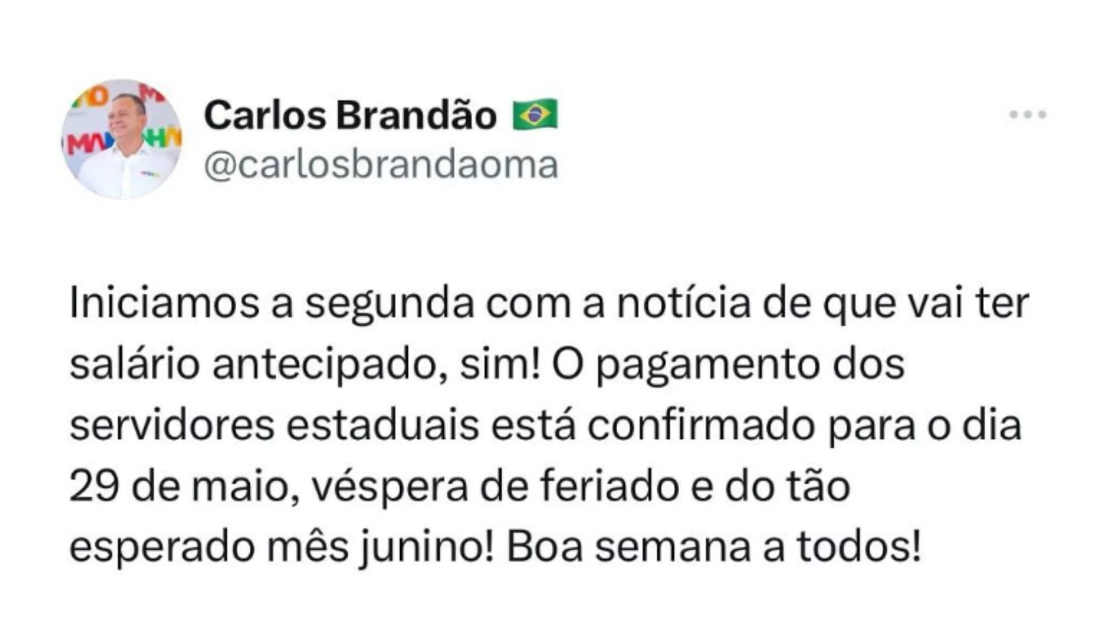Click the word "maio" in the tweet
Image resolution: width=1120 pixels, height=618 pixels.
tap(241, 486)
